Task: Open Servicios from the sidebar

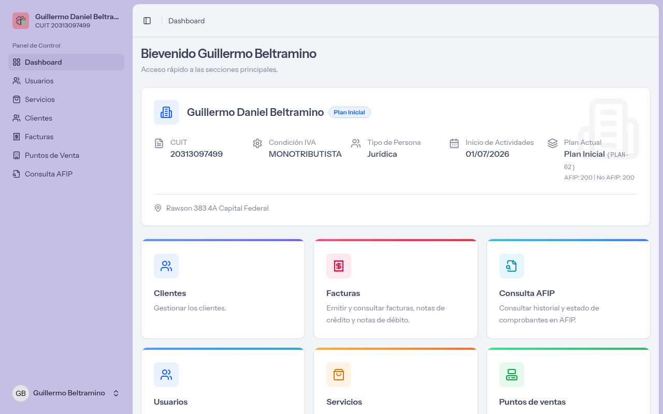Action: 66,99
